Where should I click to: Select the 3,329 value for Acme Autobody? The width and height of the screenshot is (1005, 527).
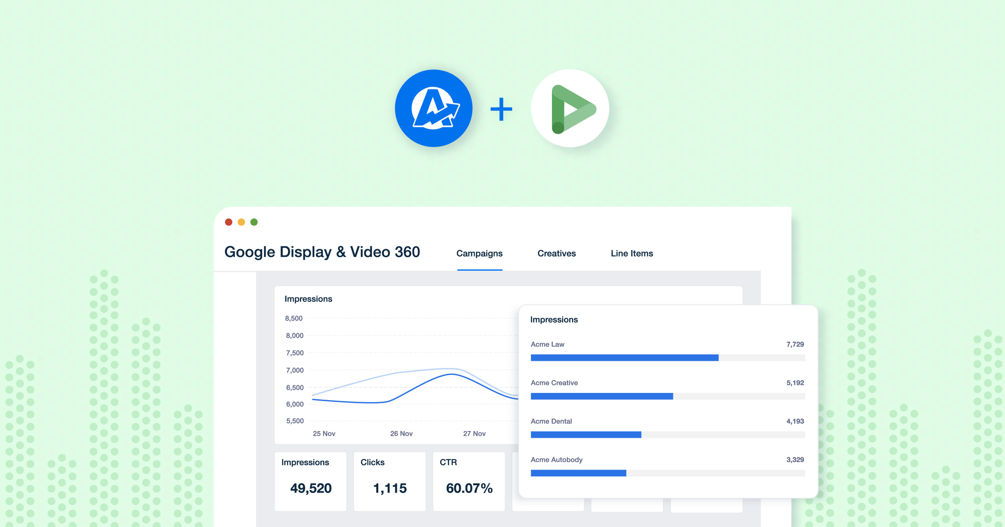(x=795, y=460)
